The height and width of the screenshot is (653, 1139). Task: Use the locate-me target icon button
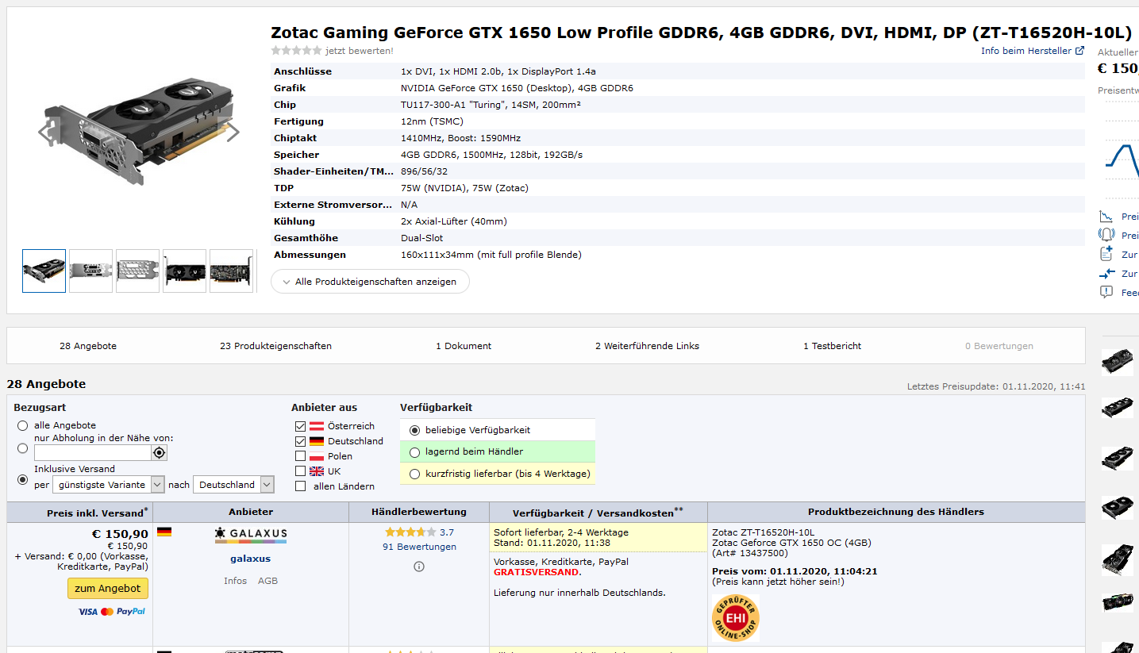(x=160, y=452)
